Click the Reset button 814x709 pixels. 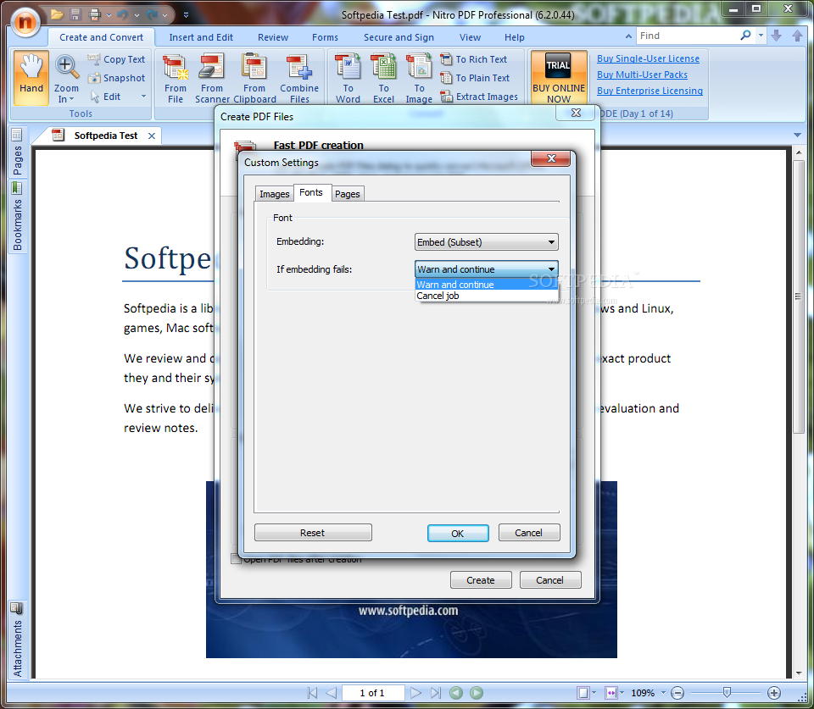313,533
